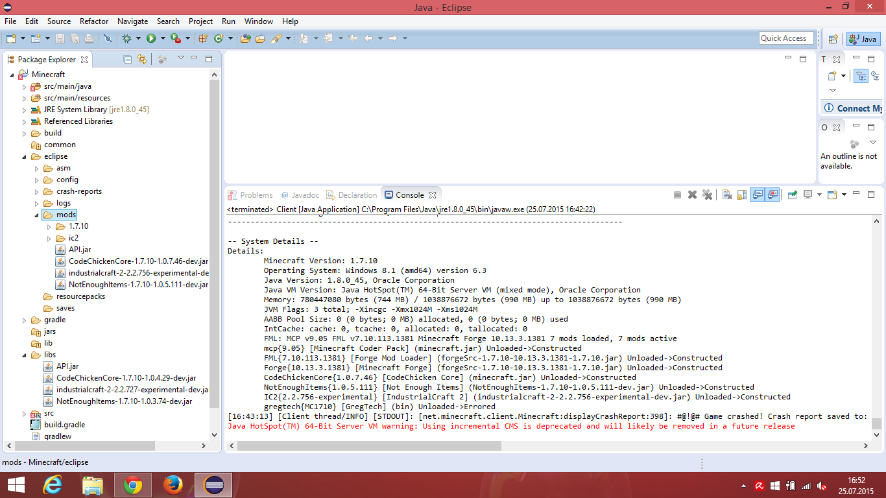Click the Open Perspective icon
The width and height of the screenshot is (886, 498).
(833, 39)
